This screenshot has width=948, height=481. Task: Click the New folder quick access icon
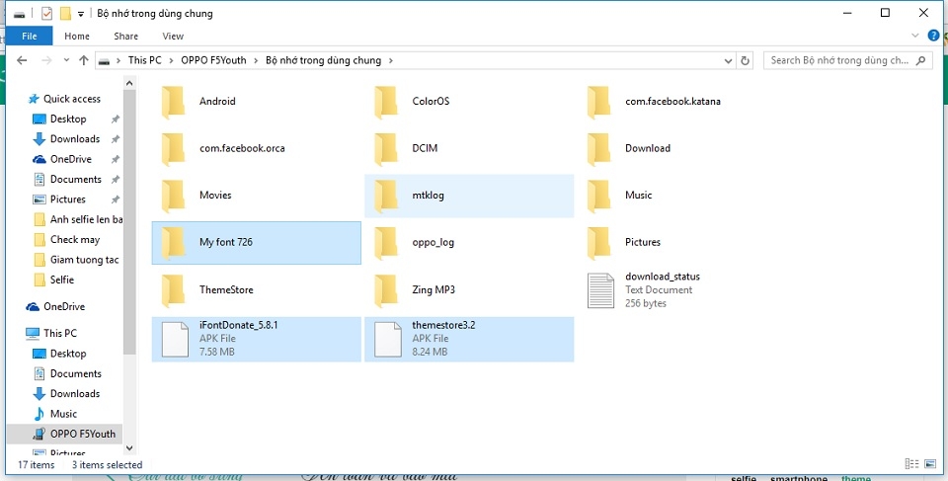tap(65, 13)
